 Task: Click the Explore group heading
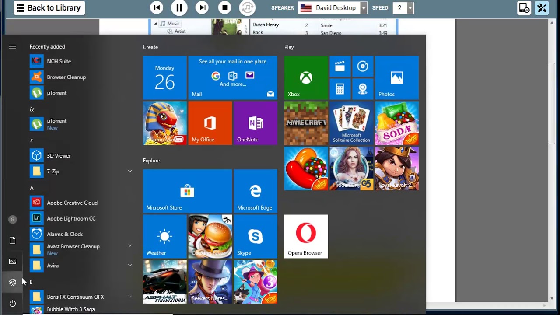coord(151,161)
